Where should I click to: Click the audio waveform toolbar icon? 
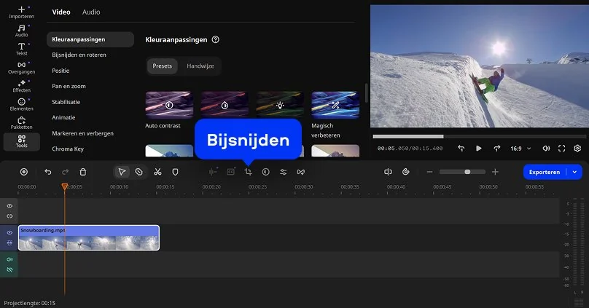pos(213,172)
